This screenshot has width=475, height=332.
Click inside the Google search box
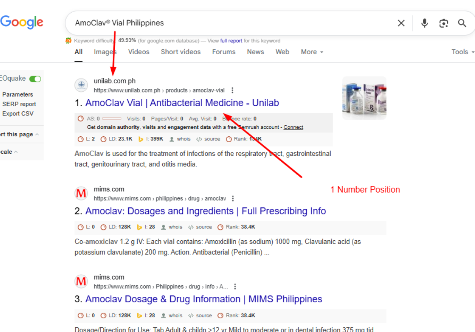pyautogui.click(x=234, y=23)
